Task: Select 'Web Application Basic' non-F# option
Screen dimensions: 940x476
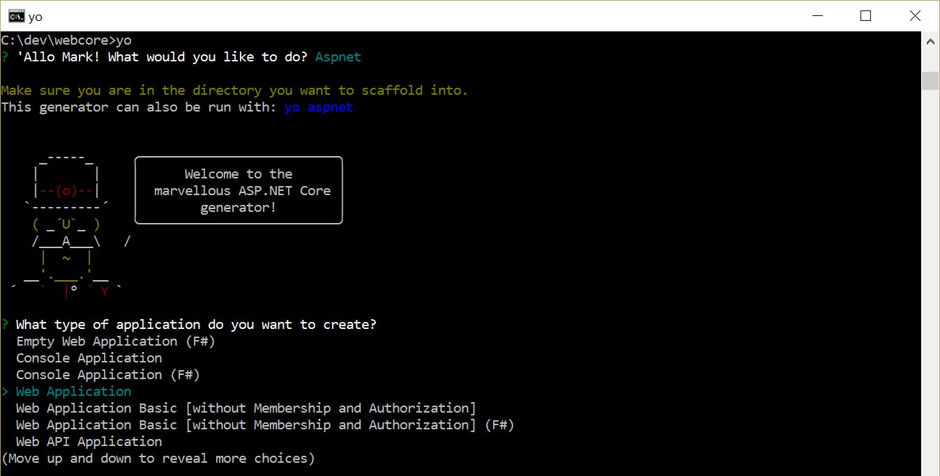Action: coord(246,408)
